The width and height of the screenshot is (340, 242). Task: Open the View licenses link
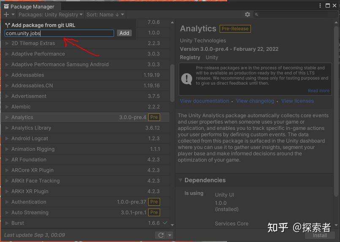(x=297, y=101)
